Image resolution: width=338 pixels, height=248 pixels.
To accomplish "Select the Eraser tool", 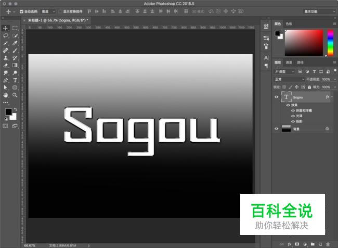I will pyautogui.click(x=5, y=65).
